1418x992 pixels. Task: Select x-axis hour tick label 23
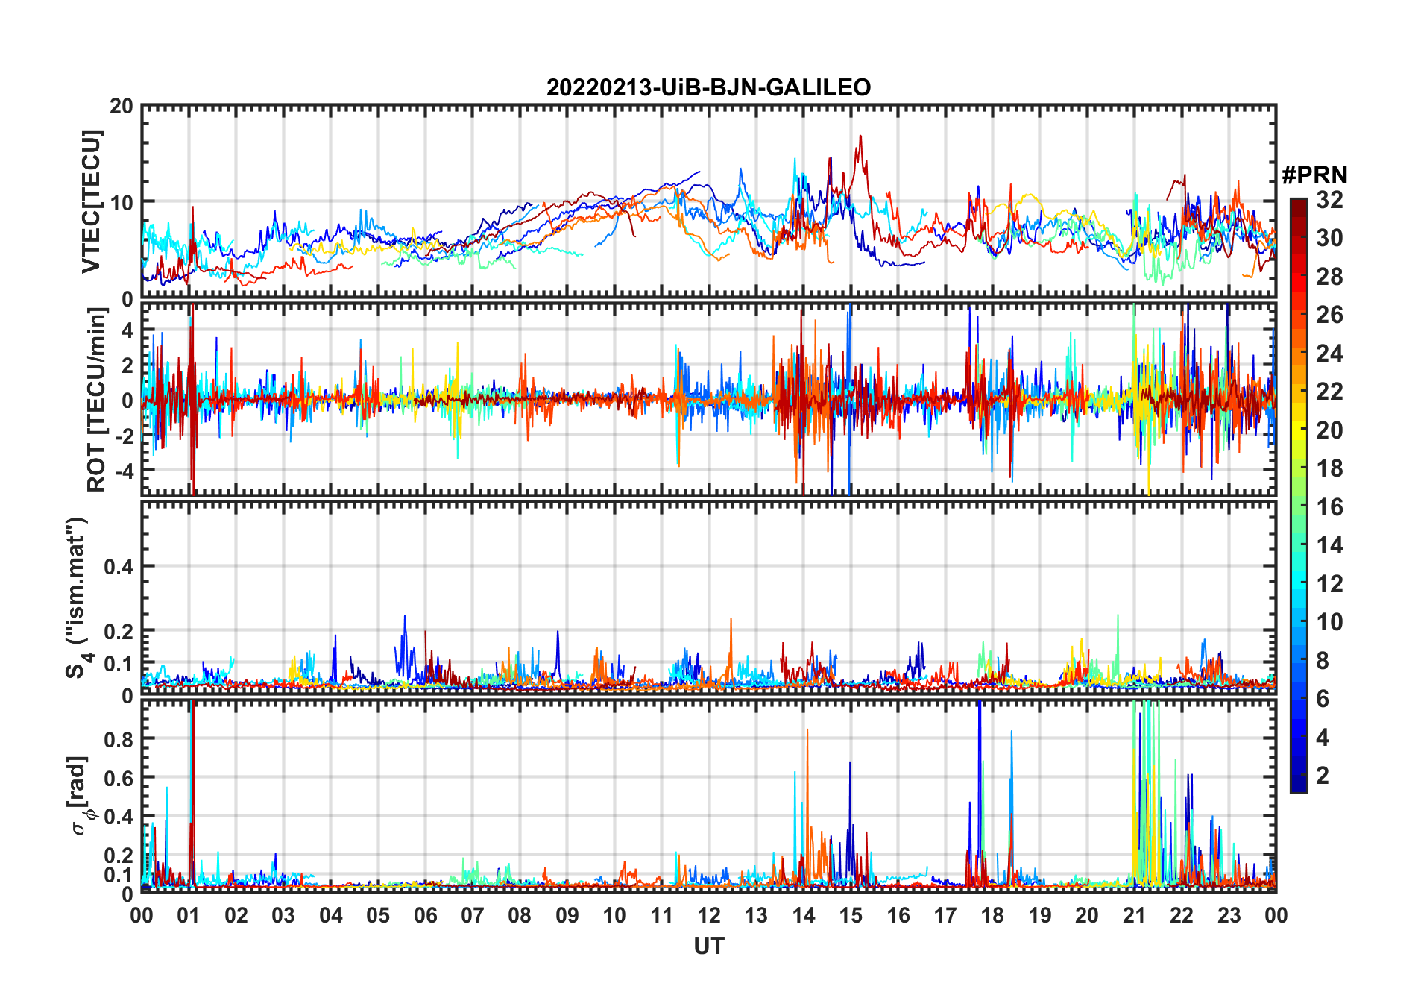[1229, 915]
